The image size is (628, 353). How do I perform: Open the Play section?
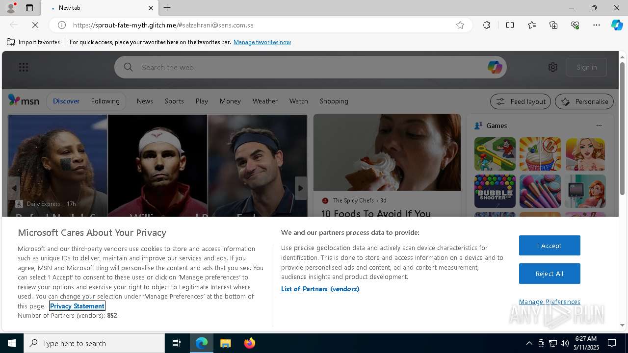click(202, 101)
